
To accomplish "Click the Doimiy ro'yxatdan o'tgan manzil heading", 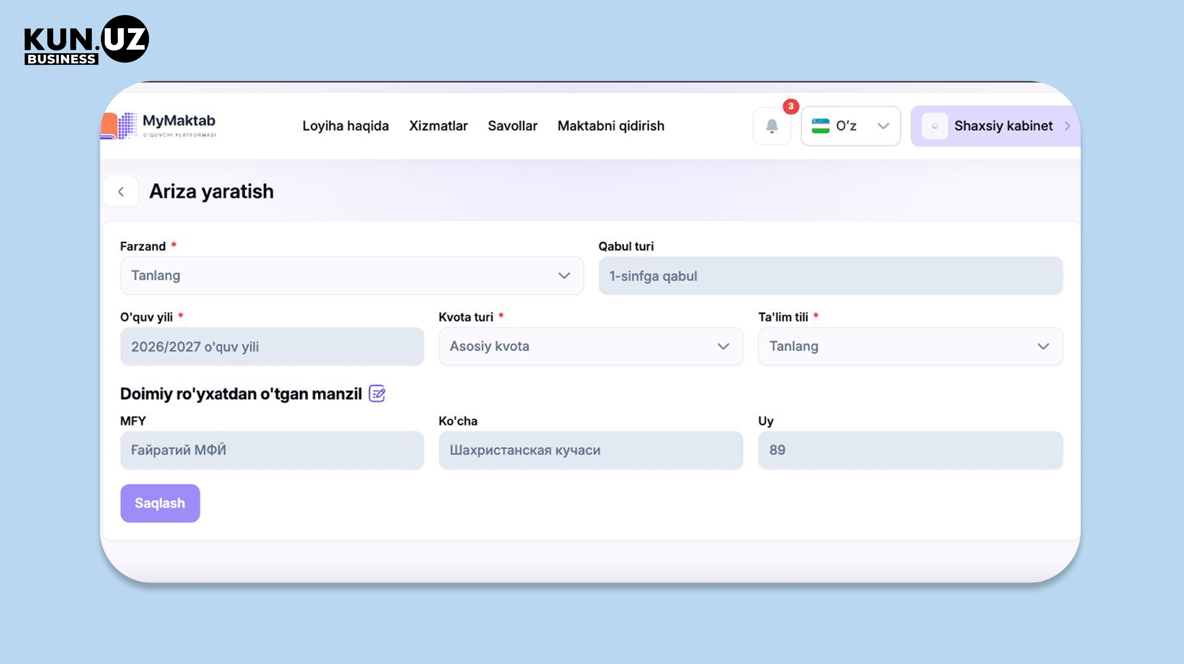I will 241,394.
